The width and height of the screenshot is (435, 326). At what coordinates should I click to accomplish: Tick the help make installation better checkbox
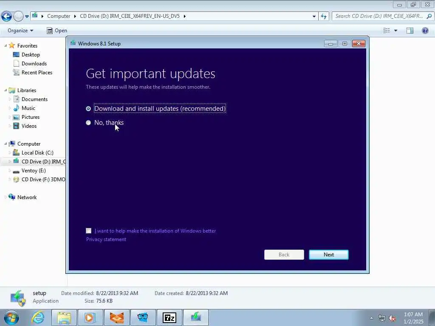pos(88,230)
